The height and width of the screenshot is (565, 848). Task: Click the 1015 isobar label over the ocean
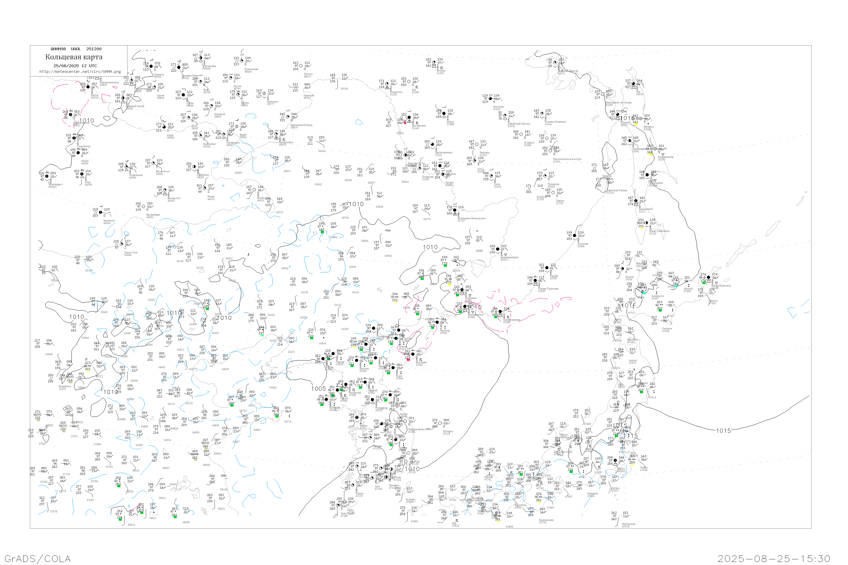pyautogui.click(x=723, y=431)
